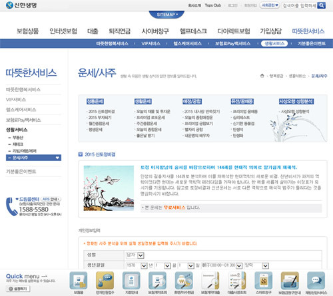Open the 지점안내 quick menu icon
Screen dimensions: 333x296
(x=131, y=281)
